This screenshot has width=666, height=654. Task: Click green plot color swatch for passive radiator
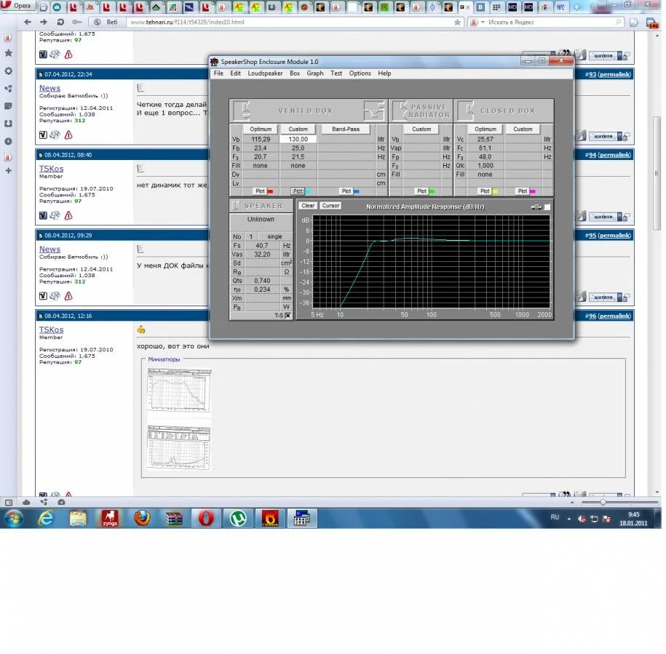click(x=432, y=191)
